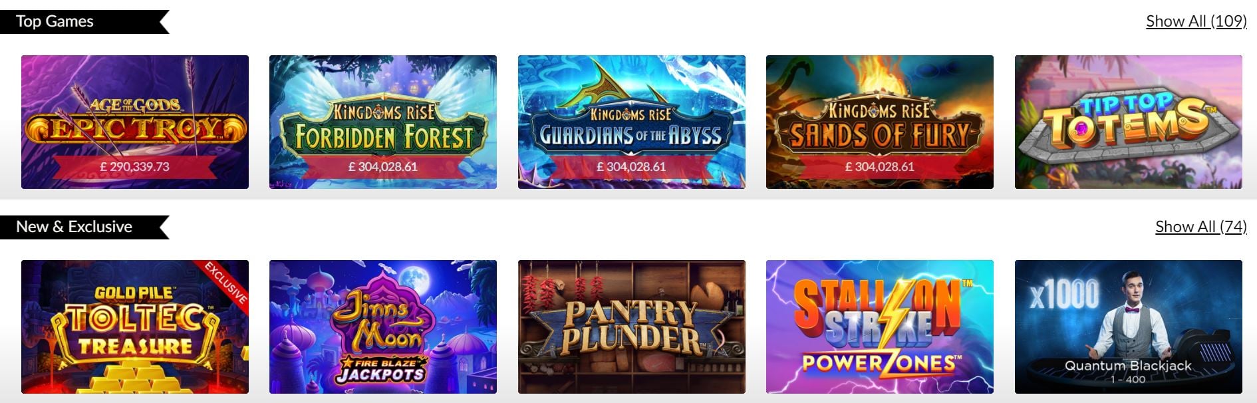This screenshot has height=403, width=1257.
Task: Select the Pantry Plunder game tile
Action: pyautogui.click(x=632, y=327)
